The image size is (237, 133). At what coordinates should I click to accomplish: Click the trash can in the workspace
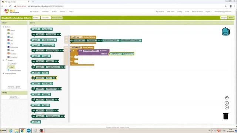point(226,116)
